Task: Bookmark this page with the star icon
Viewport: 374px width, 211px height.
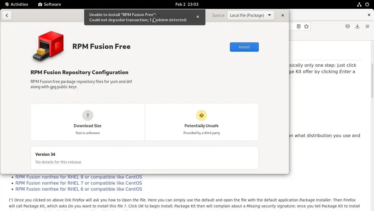Action: (x=306, y=26)
